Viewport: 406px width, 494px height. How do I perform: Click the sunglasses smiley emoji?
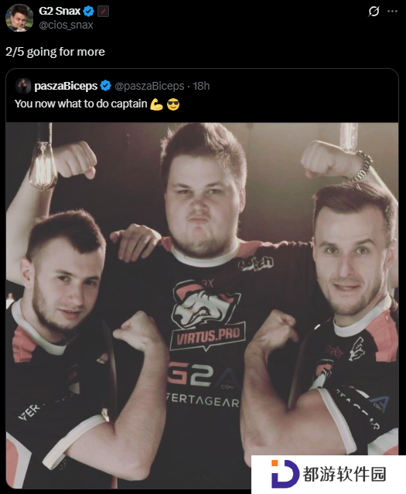coord(173,104)
